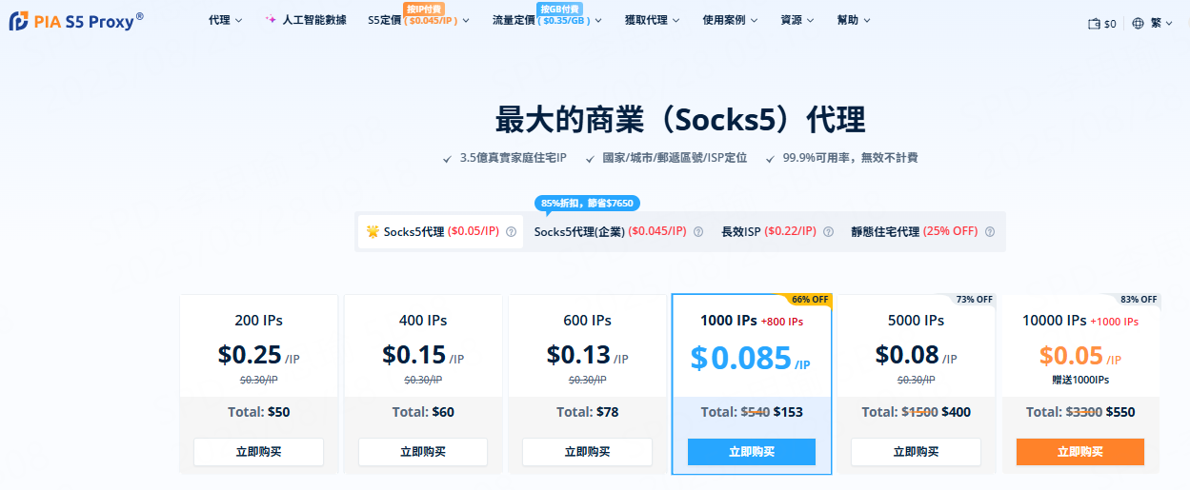This screenshot has width=1190, height=490.
Task: Expand the 代理 dropdown menu
Action: pyautogui.click(x=225, y=20)
